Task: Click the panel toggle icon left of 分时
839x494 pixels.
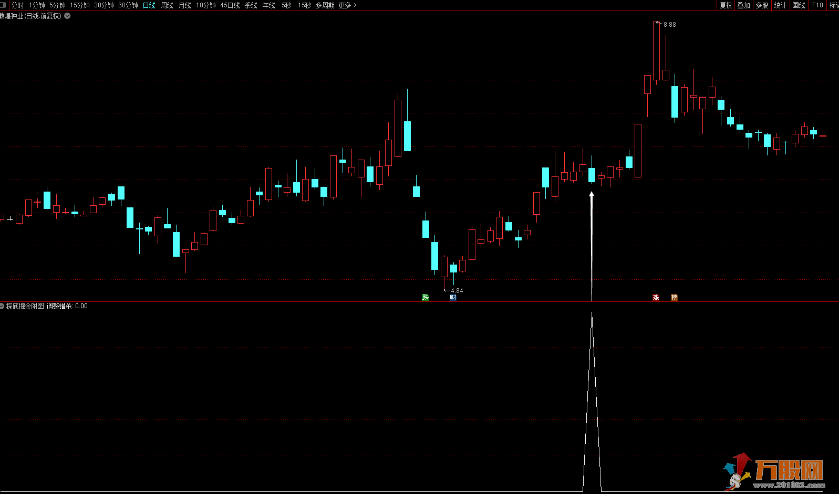Action: point(3,5)
